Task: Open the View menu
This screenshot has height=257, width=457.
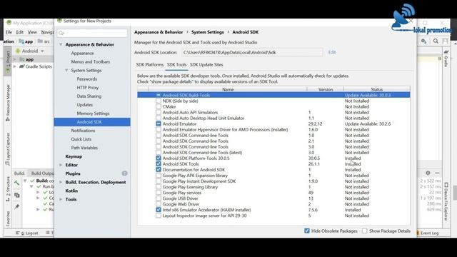Action: point(32,32)
